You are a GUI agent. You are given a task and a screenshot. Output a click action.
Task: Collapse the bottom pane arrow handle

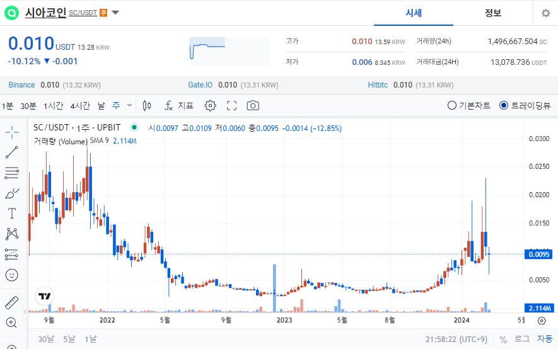25,312
